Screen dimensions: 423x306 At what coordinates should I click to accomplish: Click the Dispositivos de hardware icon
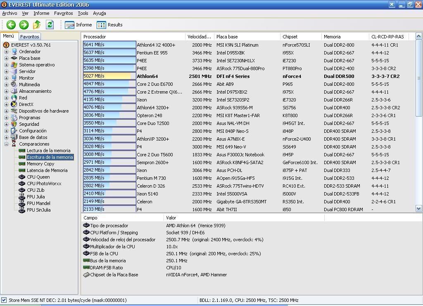14,111
